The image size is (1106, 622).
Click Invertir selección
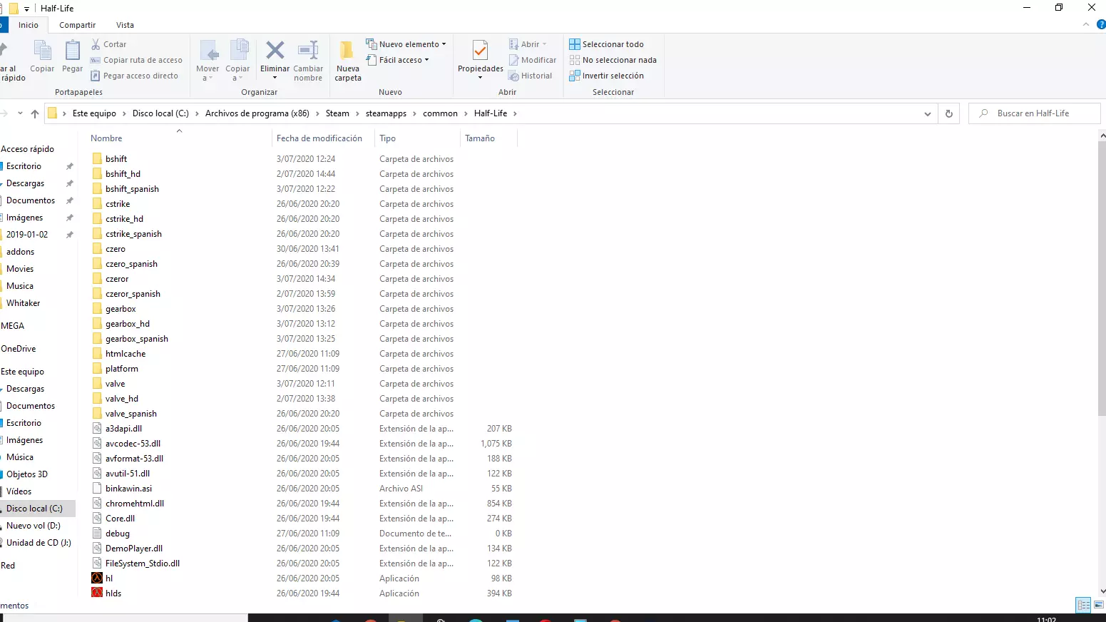[x=606, y=76]
